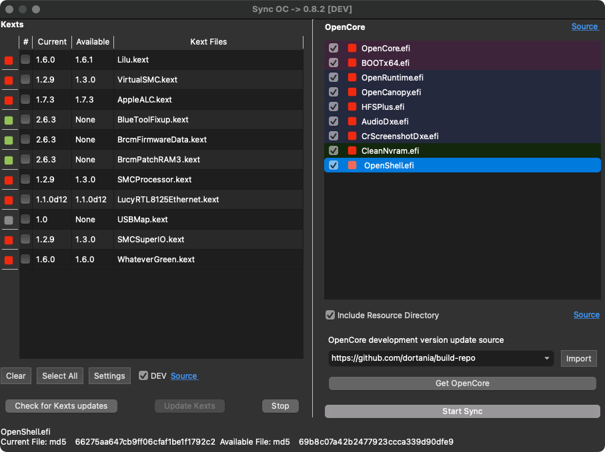Uncheck the CleanNvram.efi checkbox
Screen dimensions: 605x452
click(x=334, y=150)
